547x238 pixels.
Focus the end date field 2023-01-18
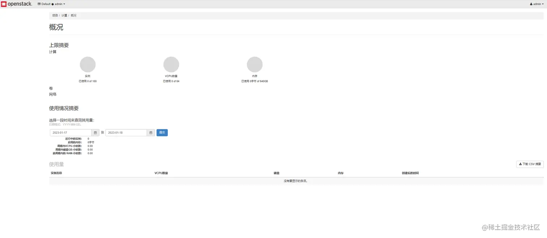(x=126, y=133)
